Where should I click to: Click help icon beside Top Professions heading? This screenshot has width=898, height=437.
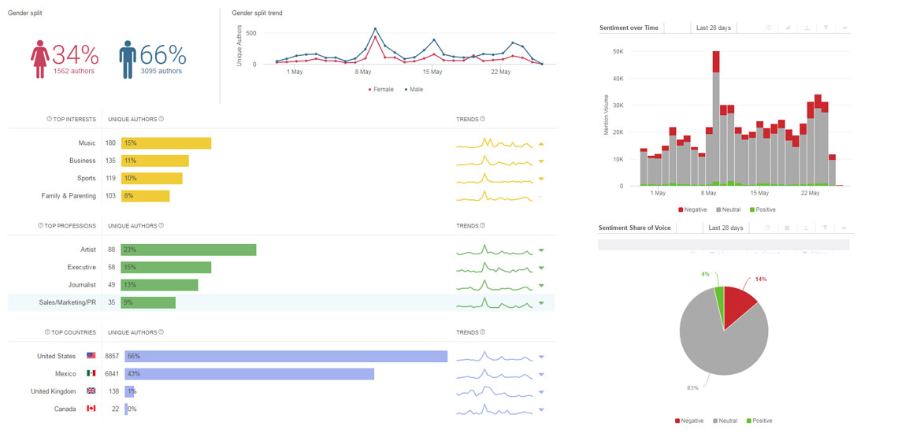(x=41, y=226)
